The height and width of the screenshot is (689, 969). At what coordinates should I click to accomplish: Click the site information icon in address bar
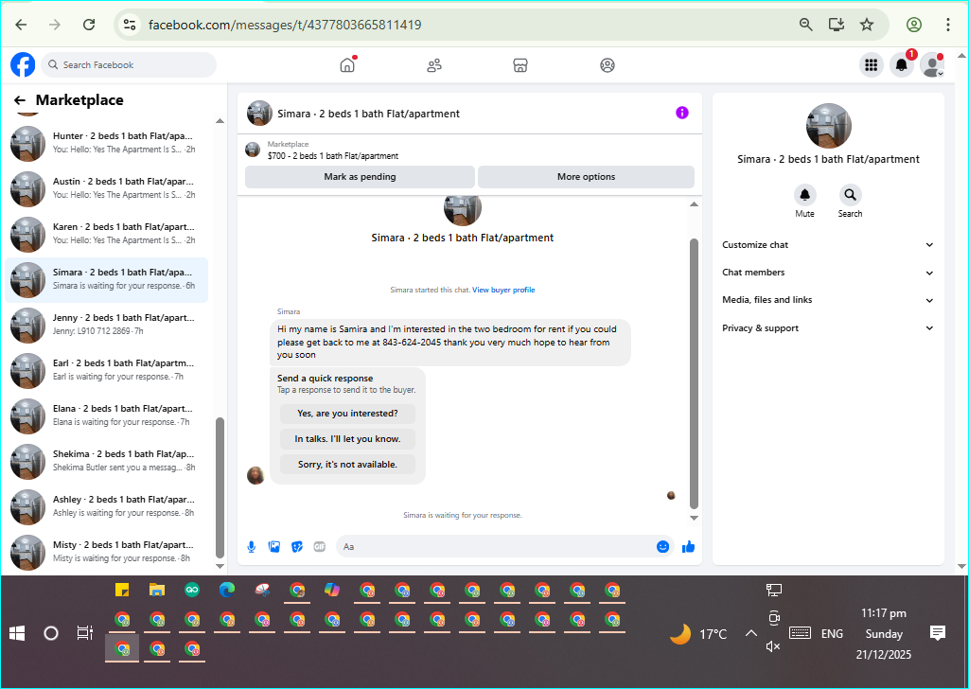point(129,25)
